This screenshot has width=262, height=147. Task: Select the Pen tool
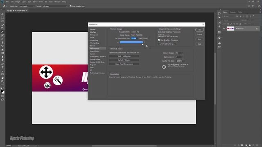point(2,64)
